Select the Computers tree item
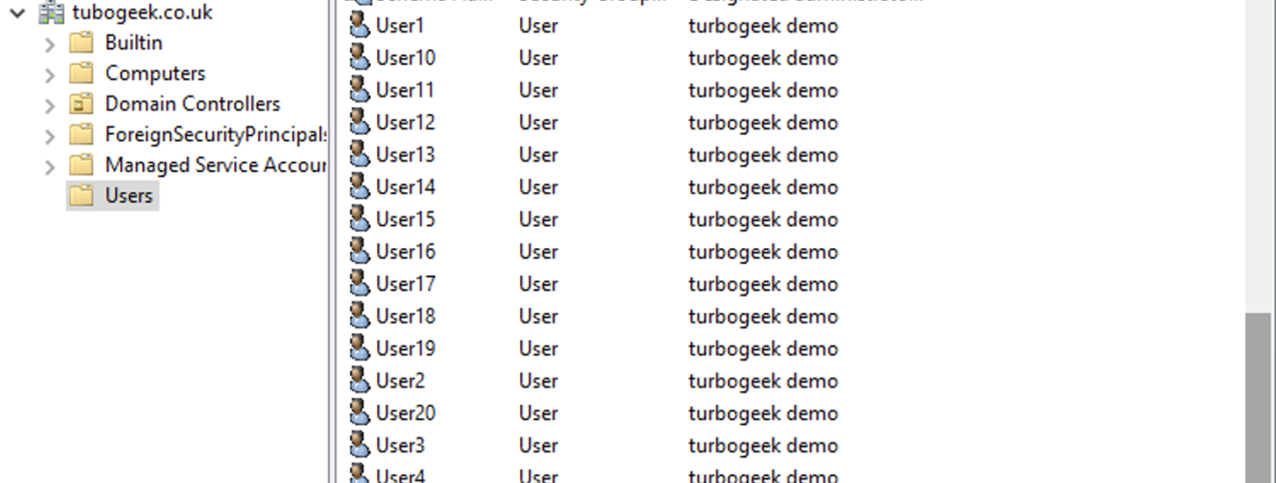The height and width of the screenshot is (483, 1276). tap(155, 73)
